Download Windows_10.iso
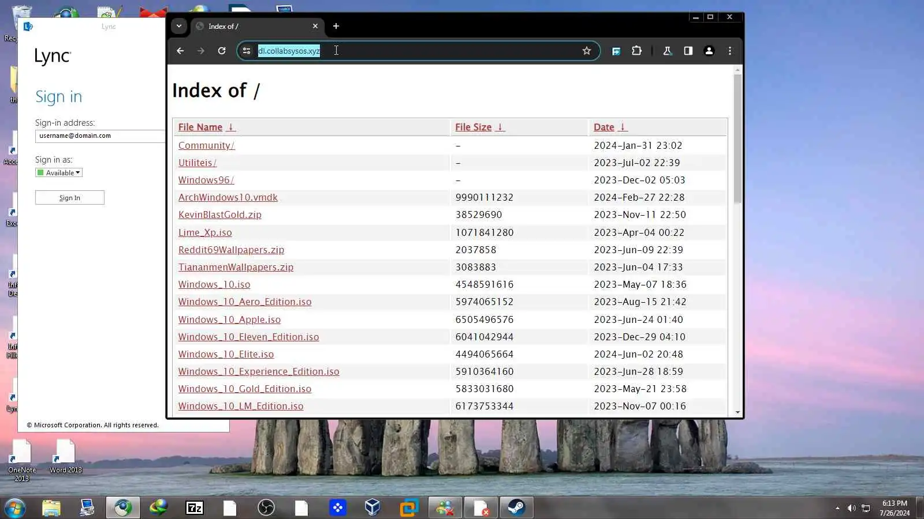The height and width of the screenshot is (519, 924). pos(214,284)
